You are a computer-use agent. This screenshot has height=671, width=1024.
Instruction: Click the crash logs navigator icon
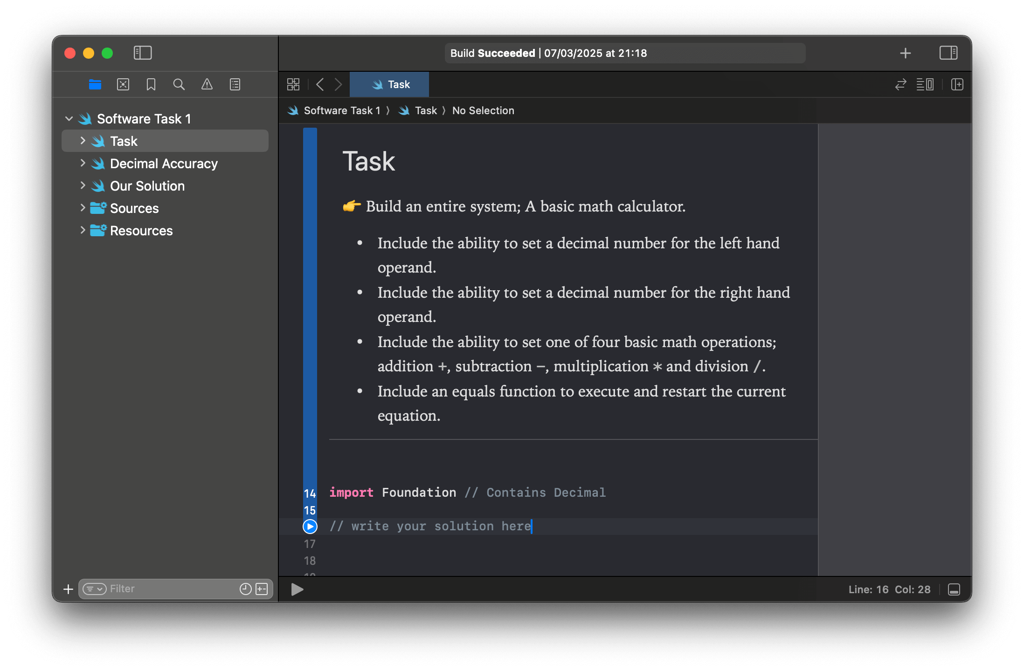click(123, 84)
